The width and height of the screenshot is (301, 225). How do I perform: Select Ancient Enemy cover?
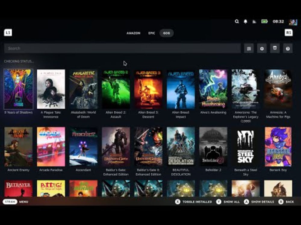click(x=18, y=147)
